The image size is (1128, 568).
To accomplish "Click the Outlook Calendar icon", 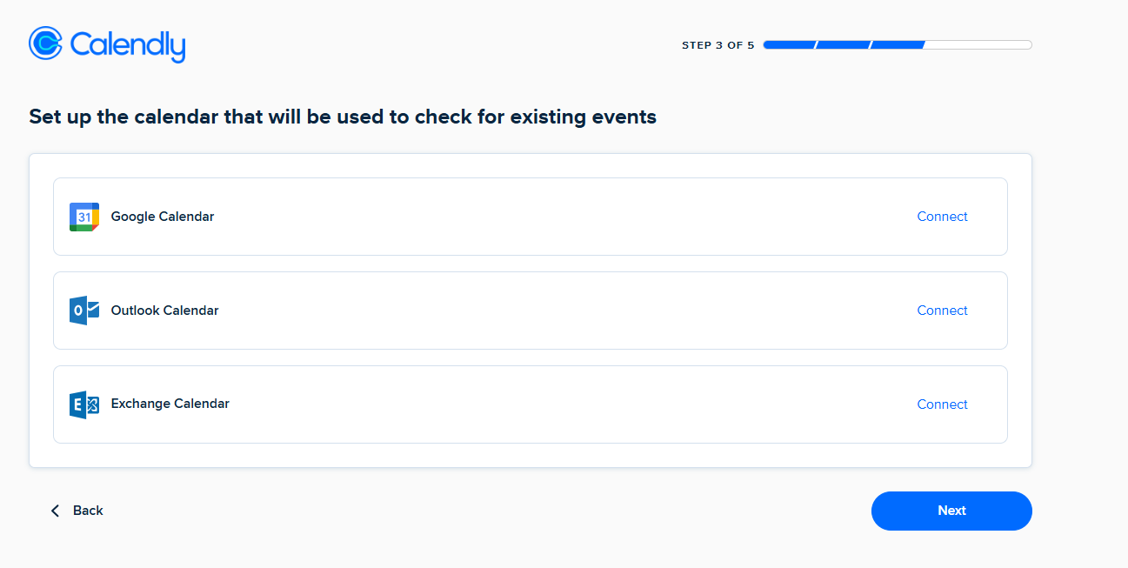I will click(x=84, y=311).
